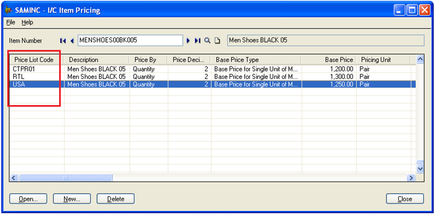The image size is (435, 214).
Task: Click the horizontal scrollbar thumb
Action: click(x=65, y=178)
